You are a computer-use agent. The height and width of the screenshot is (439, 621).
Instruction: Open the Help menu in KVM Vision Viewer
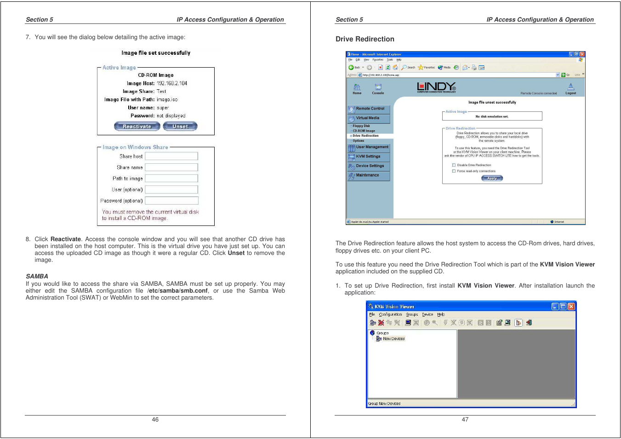(x=441, y=314)
